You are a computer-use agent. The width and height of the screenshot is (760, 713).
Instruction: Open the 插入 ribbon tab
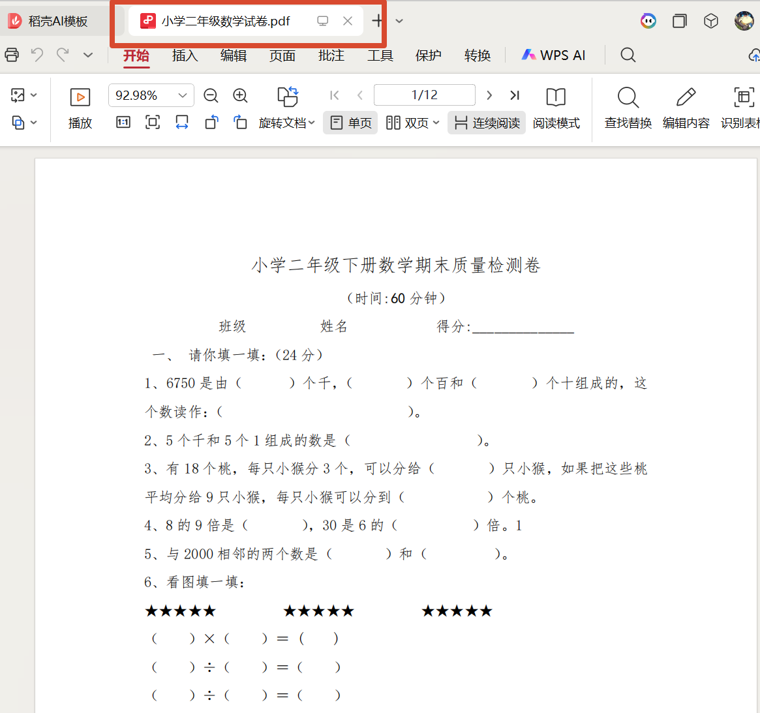tap(185, 55)
